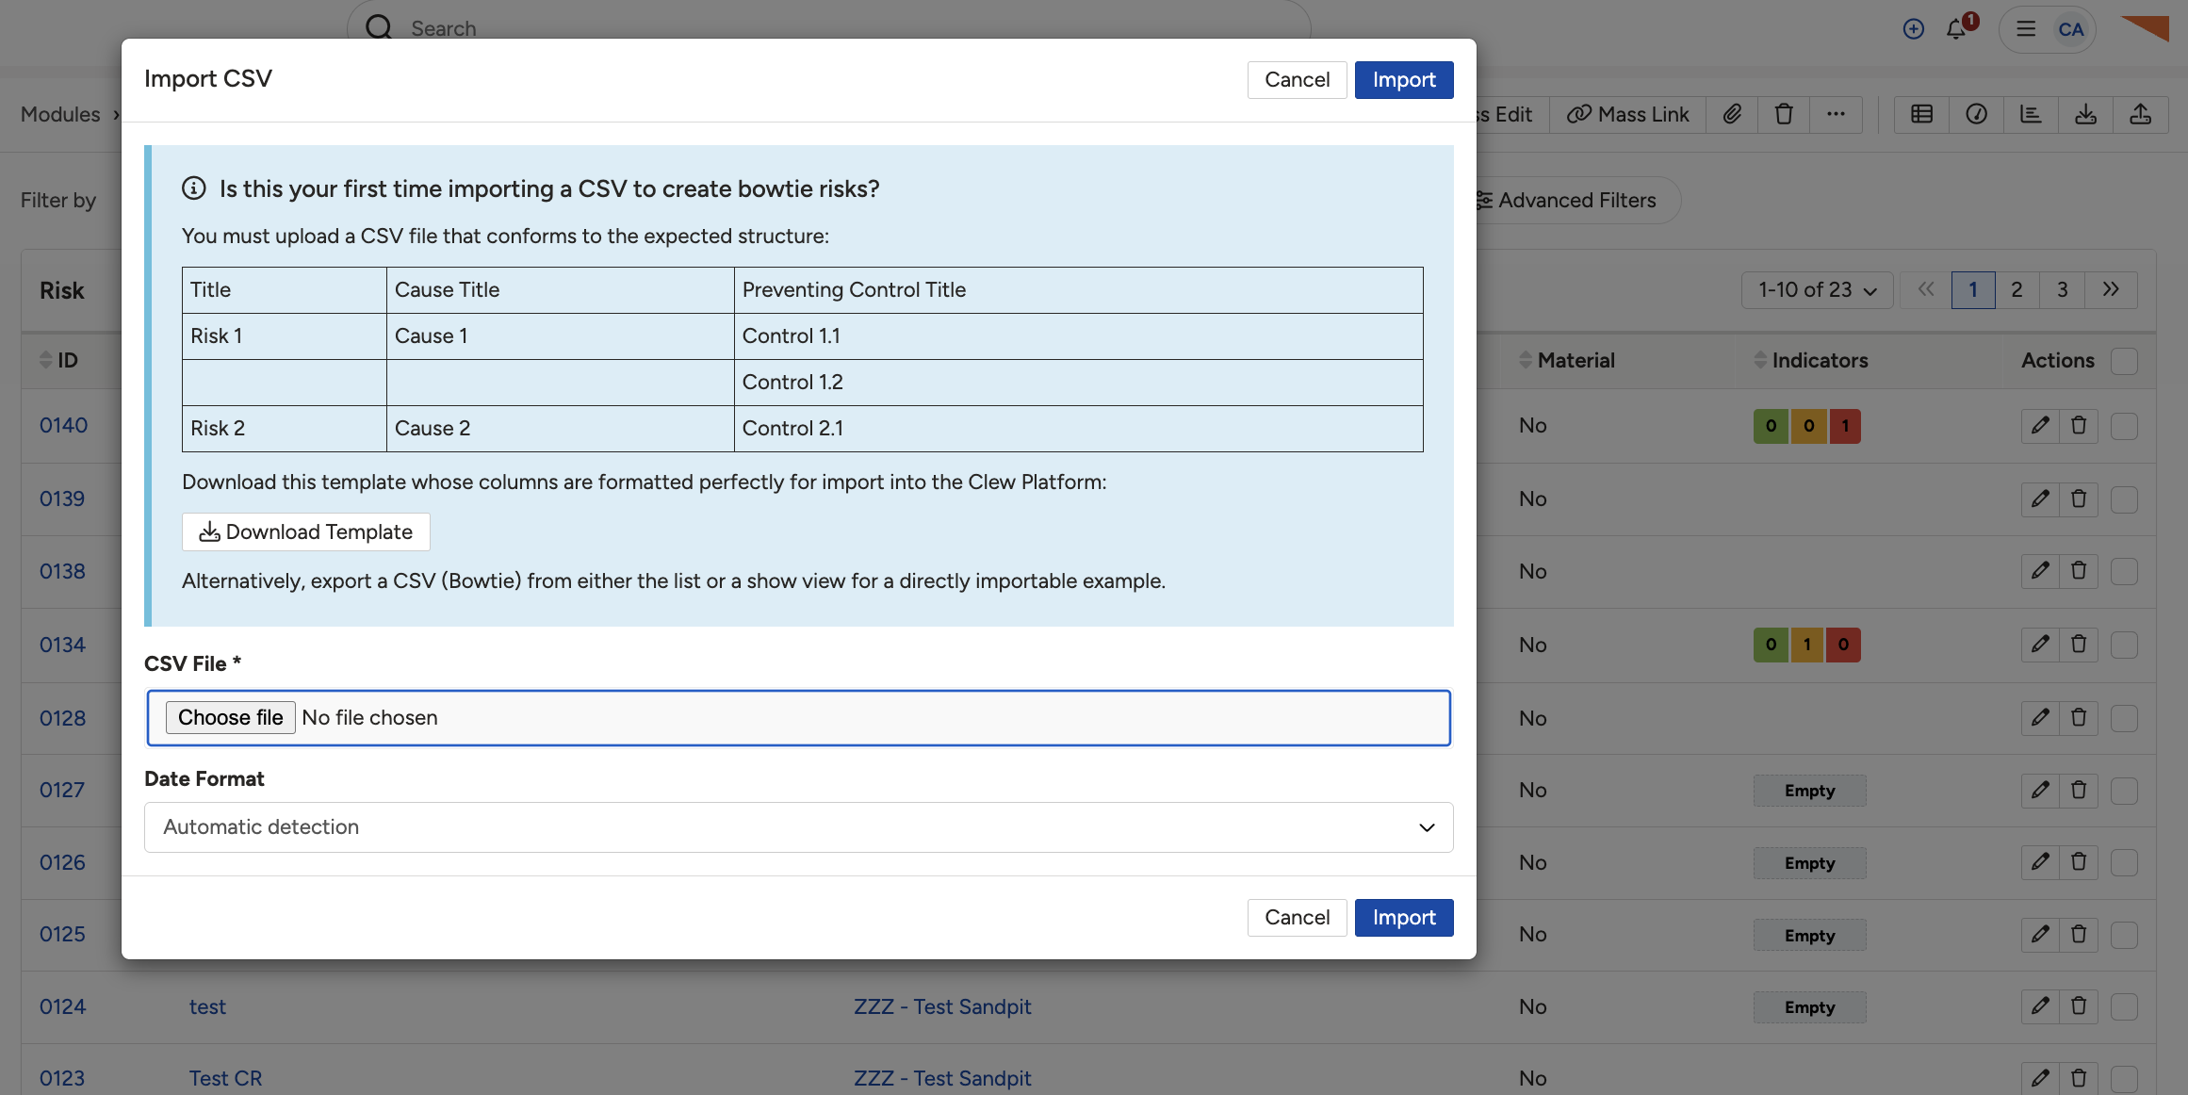This screenshot has height=1095, width=2188.
Task: Go to pagination page 3
Action: pos(2063,290)
